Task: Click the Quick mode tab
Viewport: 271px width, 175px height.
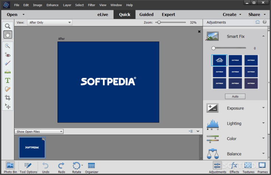Action: click(x=125, y=14)
